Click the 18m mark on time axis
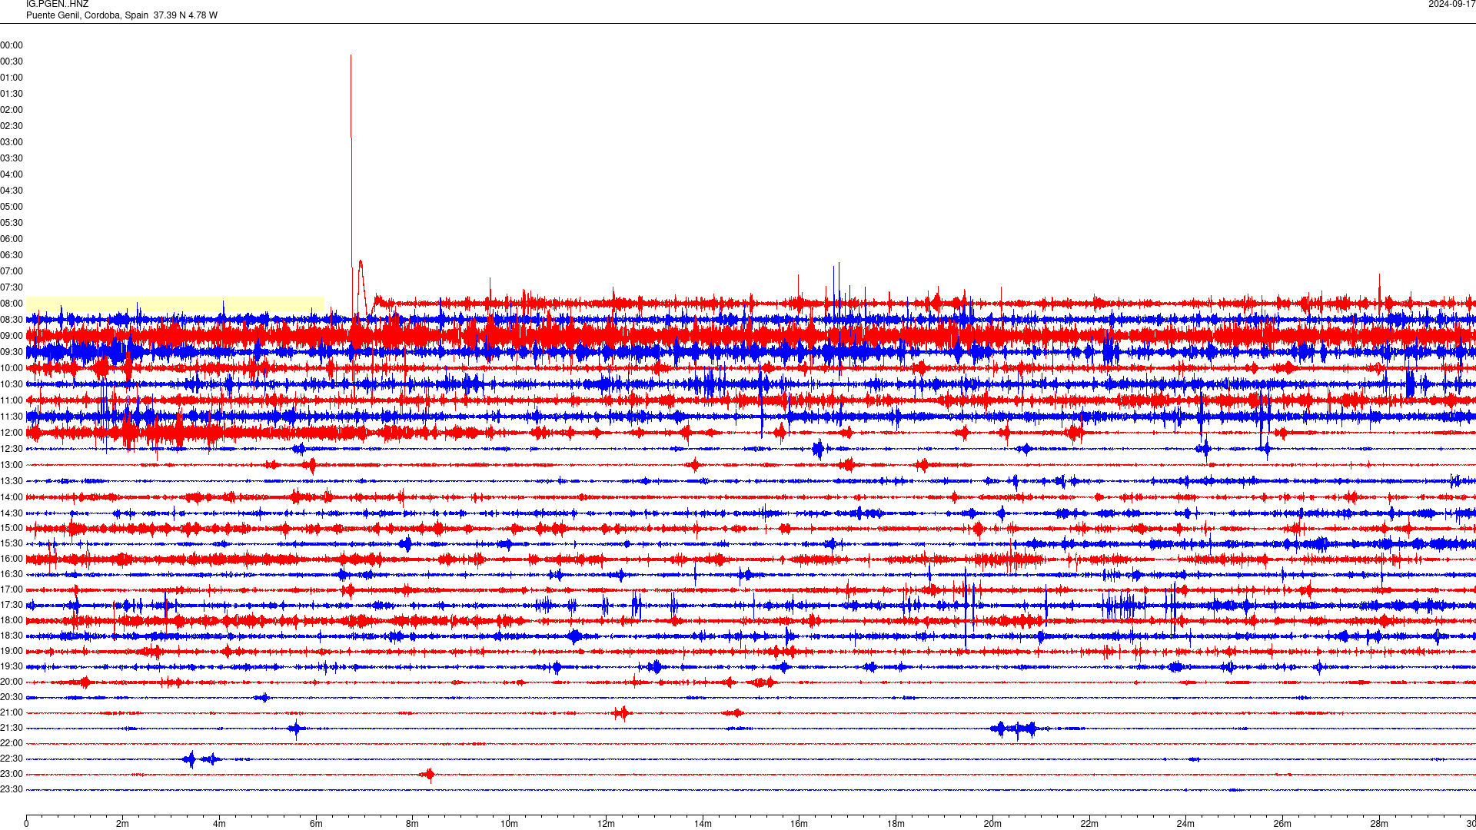This screenshot has height=830, width=1476. pos(896,824)
